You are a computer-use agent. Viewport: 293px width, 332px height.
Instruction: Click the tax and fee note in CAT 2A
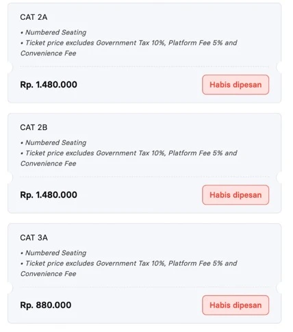point(129,48)
